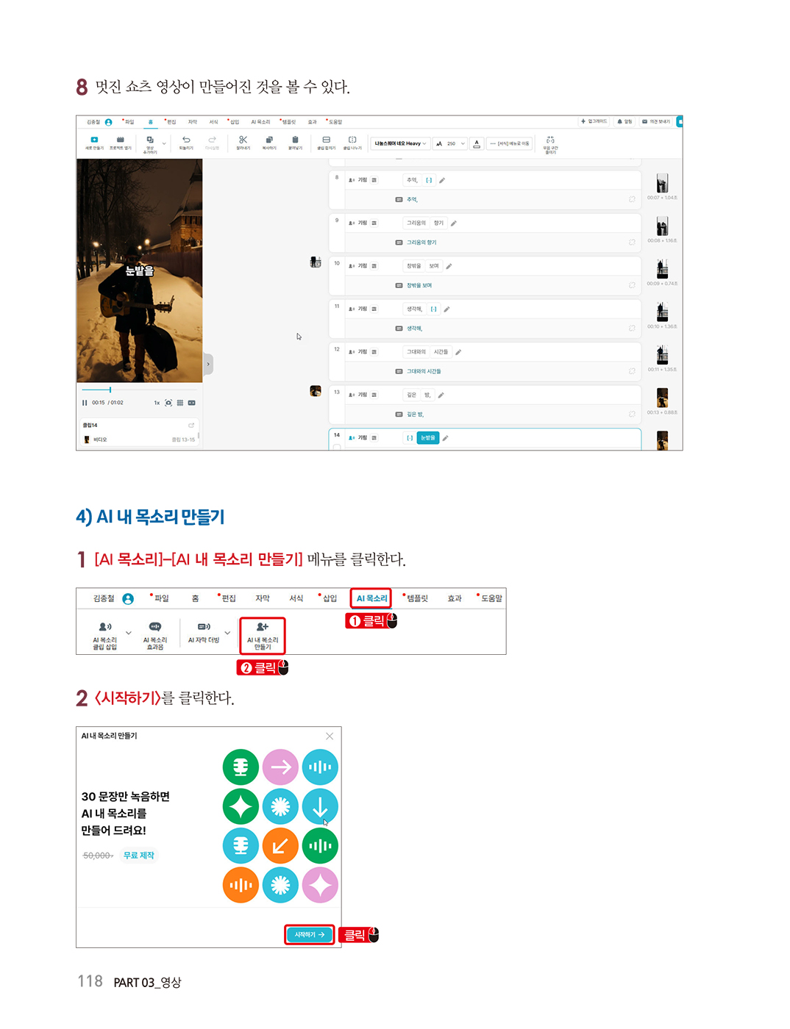Open the 효과 tab in the lower ribbon
The width and height of the screenshot is (790, 1029).
tap(455, 598)
